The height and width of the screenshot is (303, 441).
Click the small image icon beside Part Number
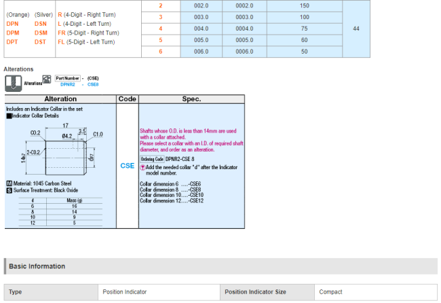pos(46,78)
